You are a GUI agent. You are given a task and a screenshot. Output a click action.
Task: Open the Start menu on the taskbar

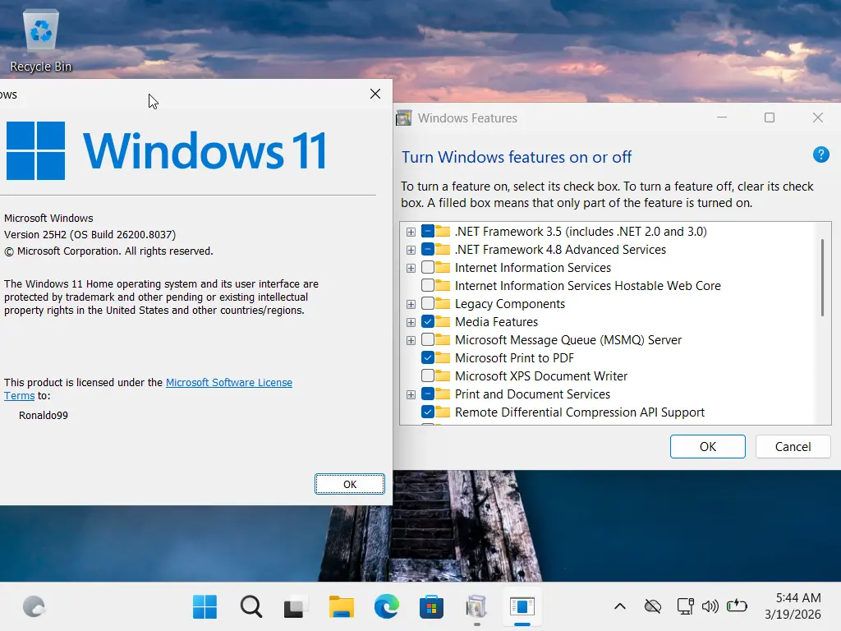(205, 607)
